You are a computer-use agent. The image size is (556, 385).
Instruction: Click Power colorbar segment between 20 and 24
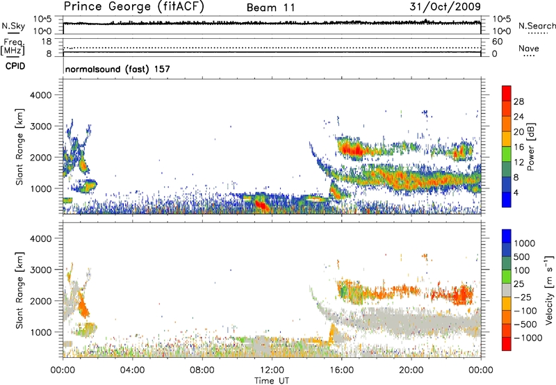coord(507,124)
